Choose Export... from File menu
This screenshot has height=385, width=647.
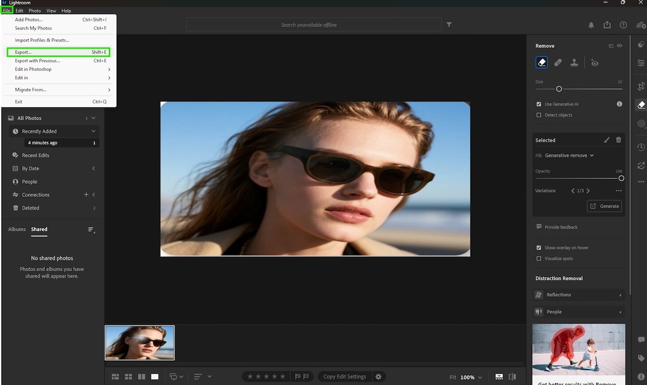[x=58, y=52]
